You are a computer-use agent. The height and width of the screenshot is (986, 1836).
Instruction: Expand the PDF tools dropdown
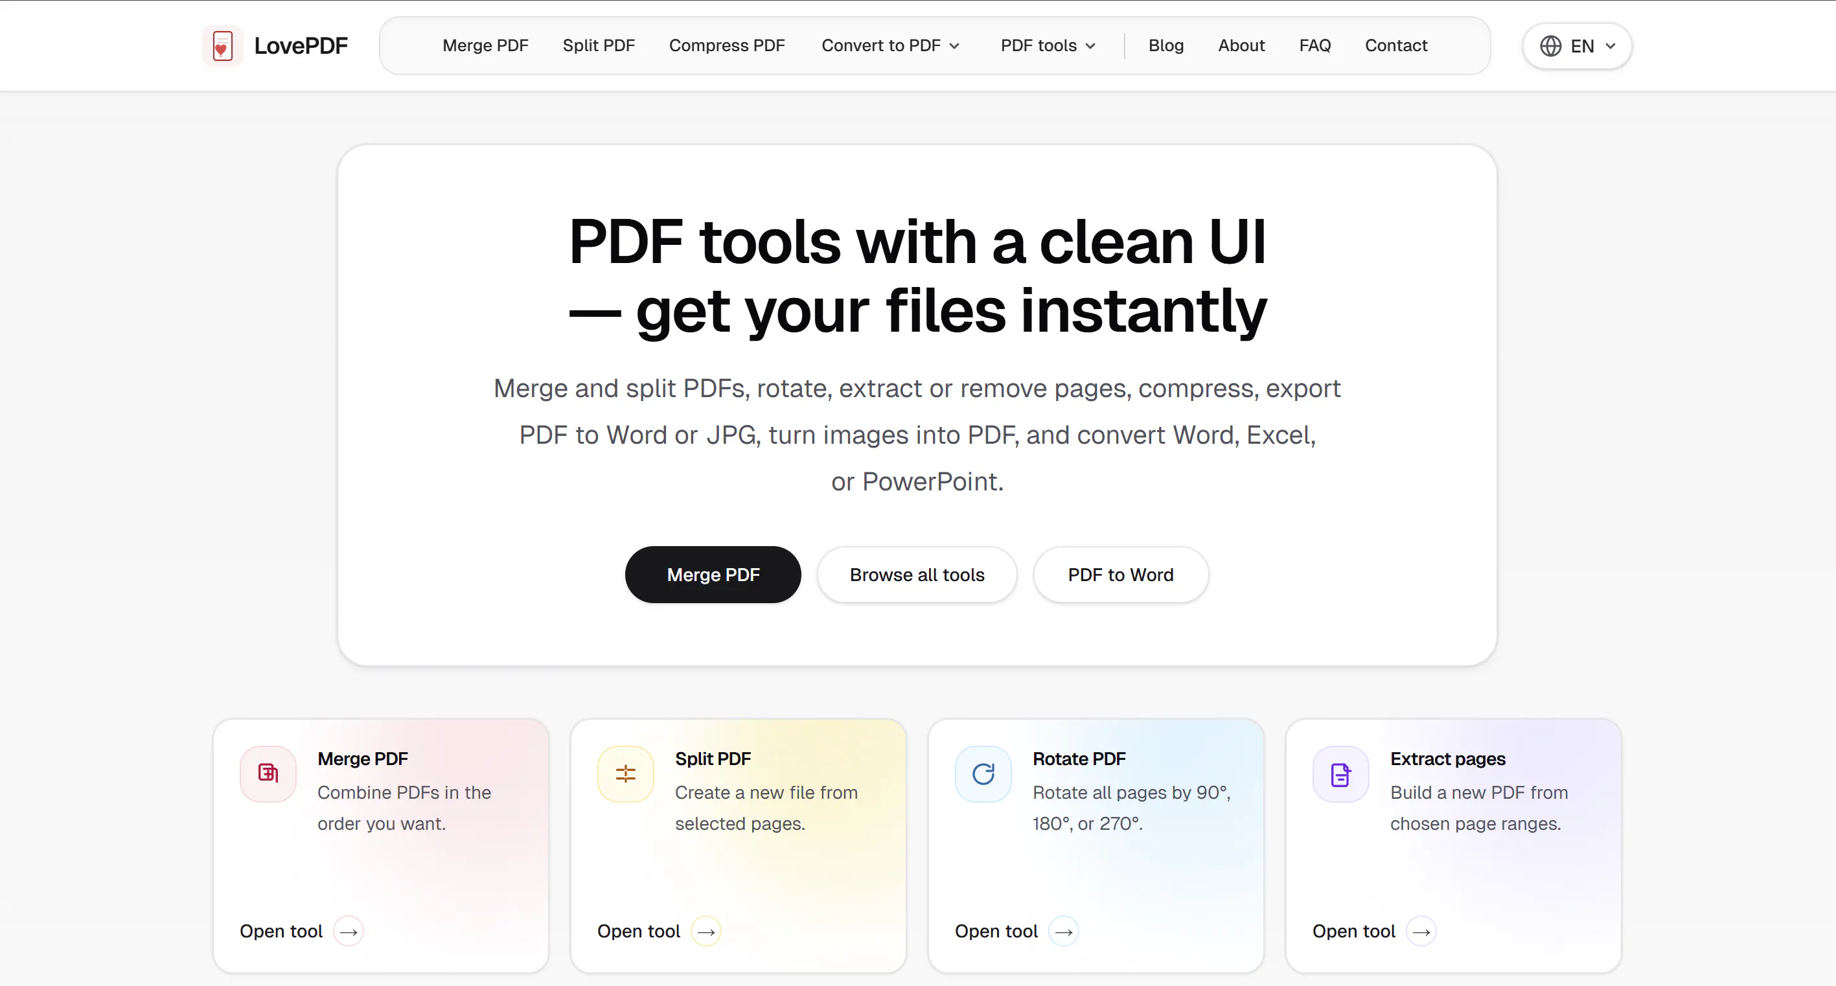point(1048,45)
